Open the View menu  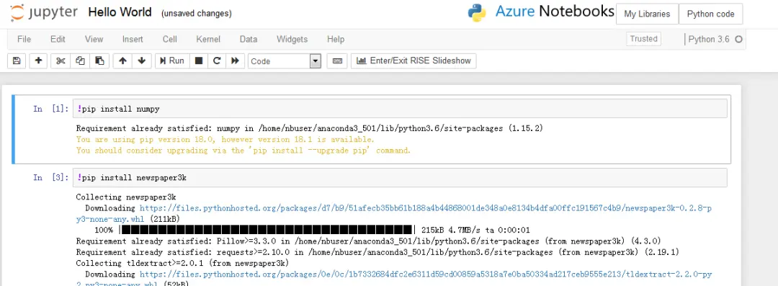[x=94, y=39]
